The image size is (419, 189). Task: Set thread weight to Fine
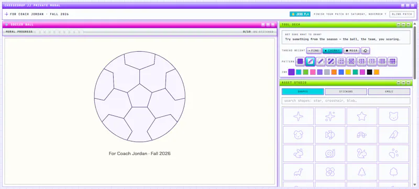[314, 51]
